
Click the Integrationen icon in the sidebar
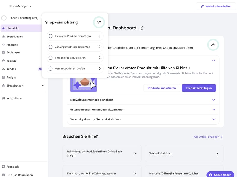[4, 98]
